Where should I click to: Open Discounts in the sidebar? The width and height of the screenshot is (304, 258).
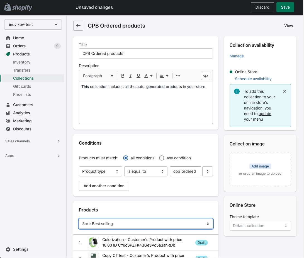[22, 129]
